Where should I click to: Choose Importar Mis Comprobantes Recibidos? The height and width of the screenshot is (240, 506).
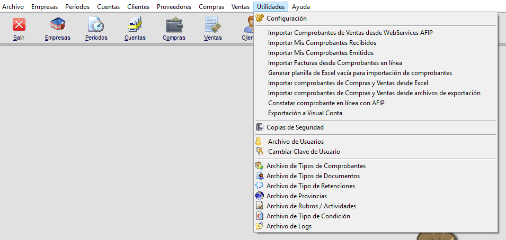click(x=322, y=43)
